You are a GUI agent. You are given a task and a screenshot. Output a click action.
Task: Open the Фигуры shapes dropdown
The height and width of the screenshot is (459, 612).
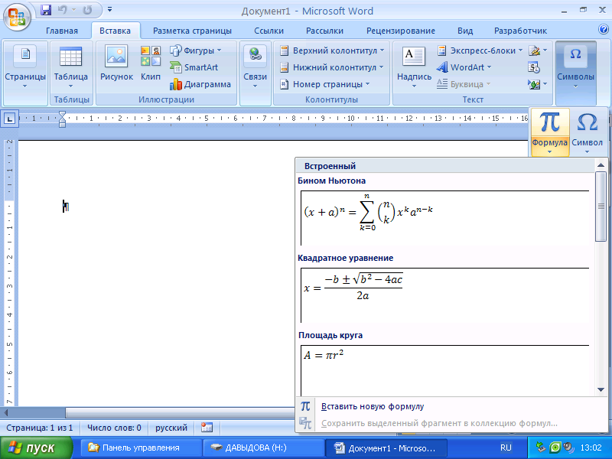pyautogui.click(x=219, y=50)
